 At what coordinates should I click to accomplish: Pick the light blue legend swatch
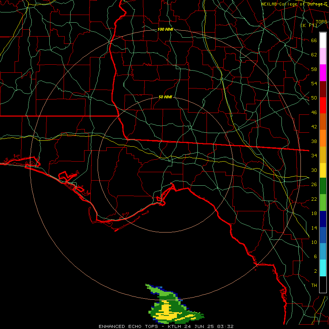coord(323,251)
